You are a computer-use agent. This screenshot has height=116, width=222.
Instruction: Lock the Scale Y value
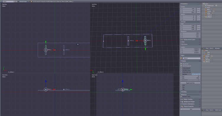[199, 27]
